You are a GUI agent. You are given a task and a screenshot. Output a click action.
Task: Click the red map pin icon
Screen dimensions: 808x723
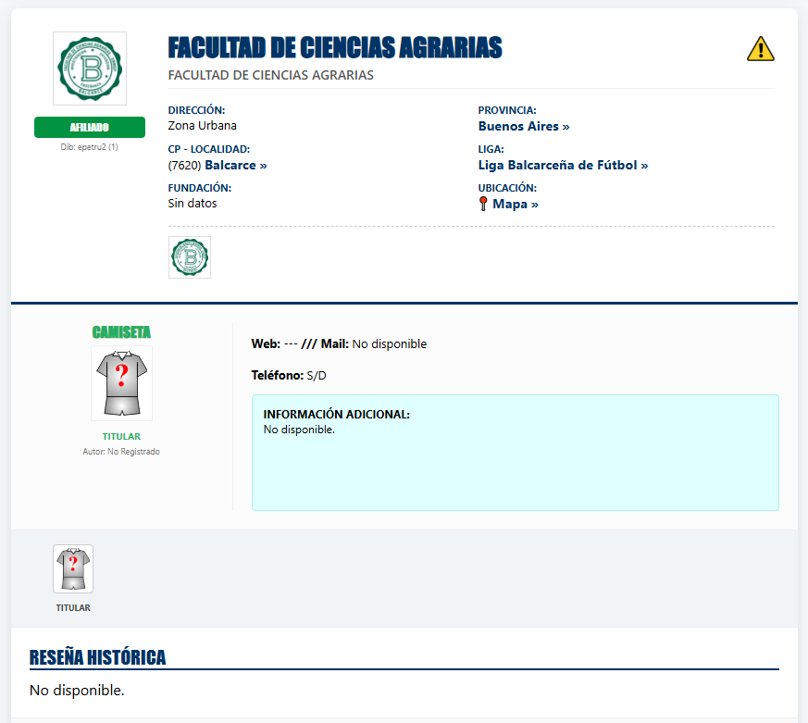click(x=483, y=204)
